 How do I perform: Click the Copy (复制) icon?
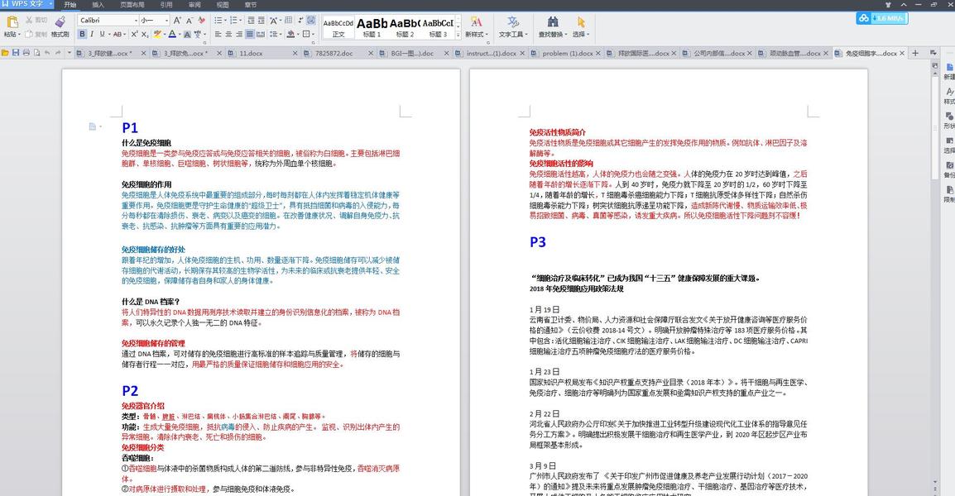click(29, 34)
